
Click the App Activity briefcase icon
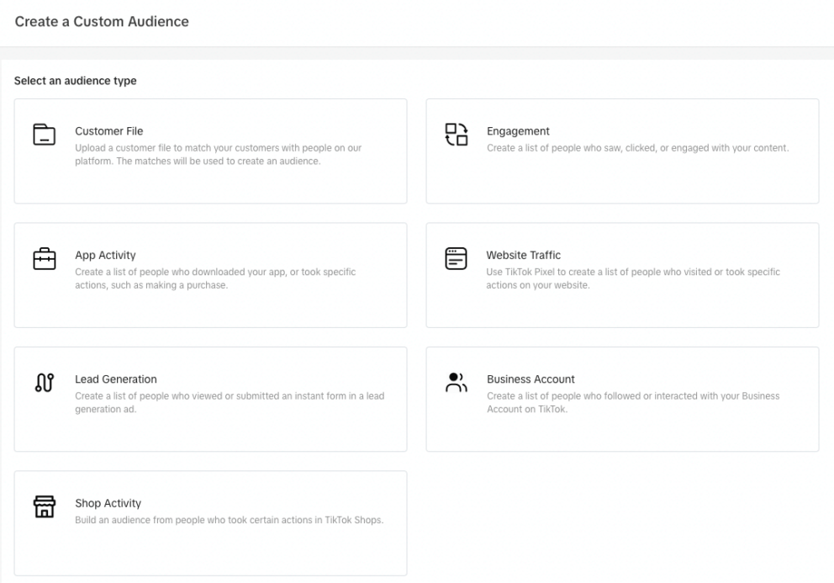(x=44, y=258)
